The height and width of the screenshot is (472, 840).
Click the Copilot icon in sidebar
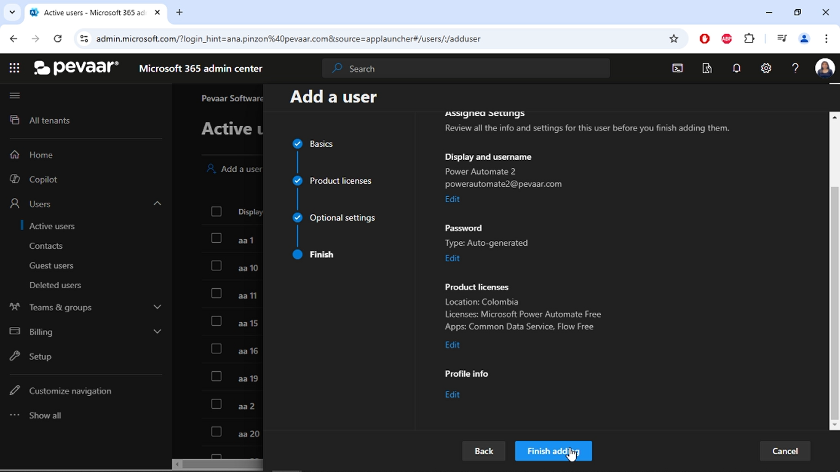pyautogui.click(x=15, y=179)
